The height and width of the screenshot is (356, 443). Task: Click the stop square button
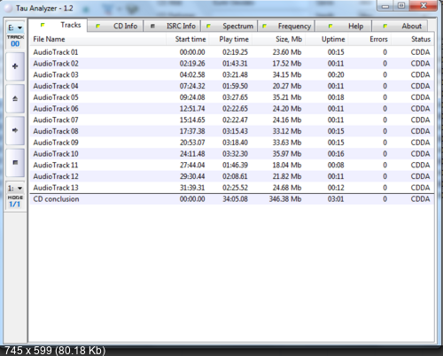pyautogui.click(x=15, y=162)
